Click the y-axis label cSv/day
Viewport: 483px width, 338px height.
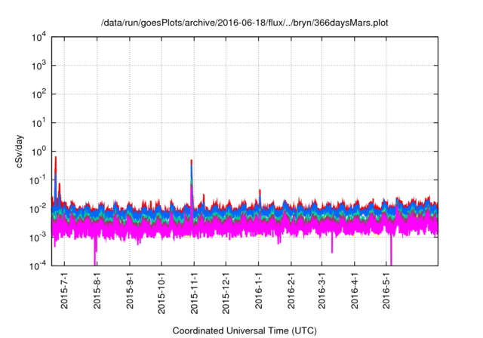click(x=20, y=151)
